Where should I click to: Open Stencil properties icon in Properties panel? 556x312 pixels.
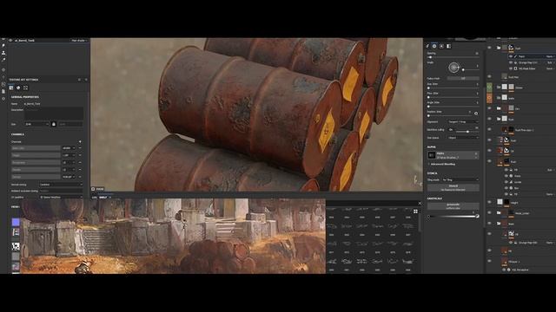tap(441, 46)
